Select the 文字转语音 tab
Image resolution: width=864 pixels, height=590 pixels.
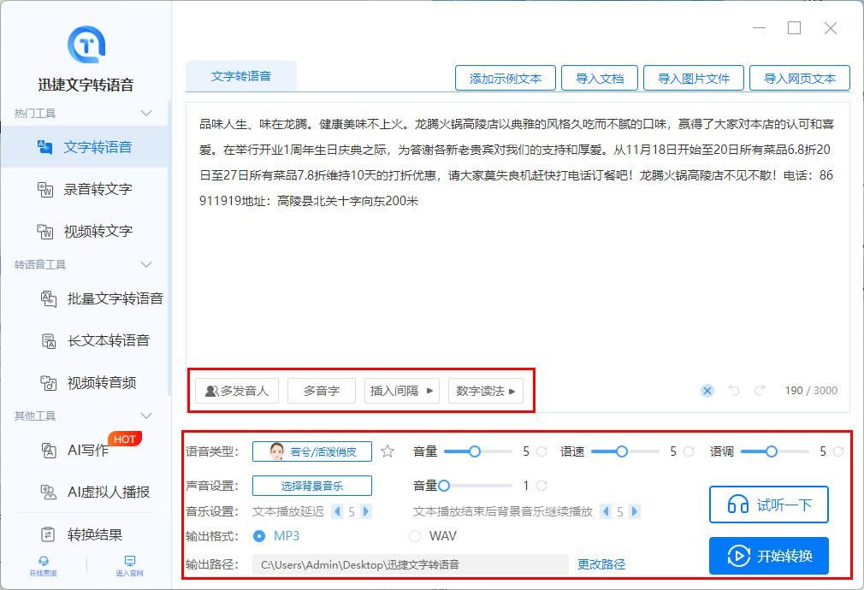click(x=240, y=77)
